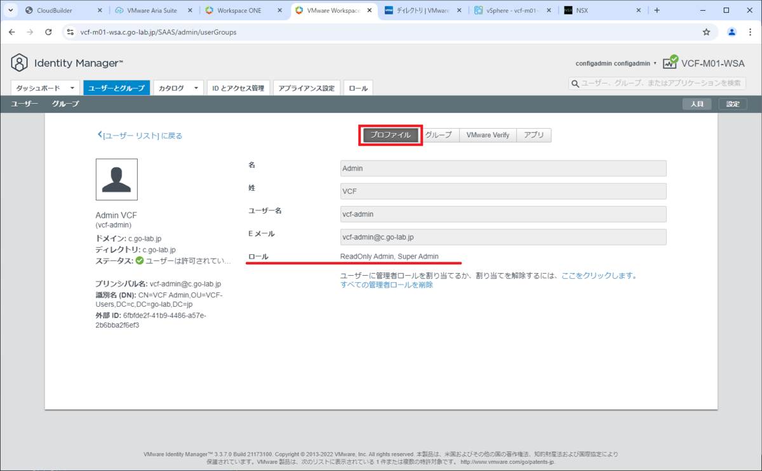Click the user avatar placeholder image
762x471 pixels.
(x=116, y=179)
